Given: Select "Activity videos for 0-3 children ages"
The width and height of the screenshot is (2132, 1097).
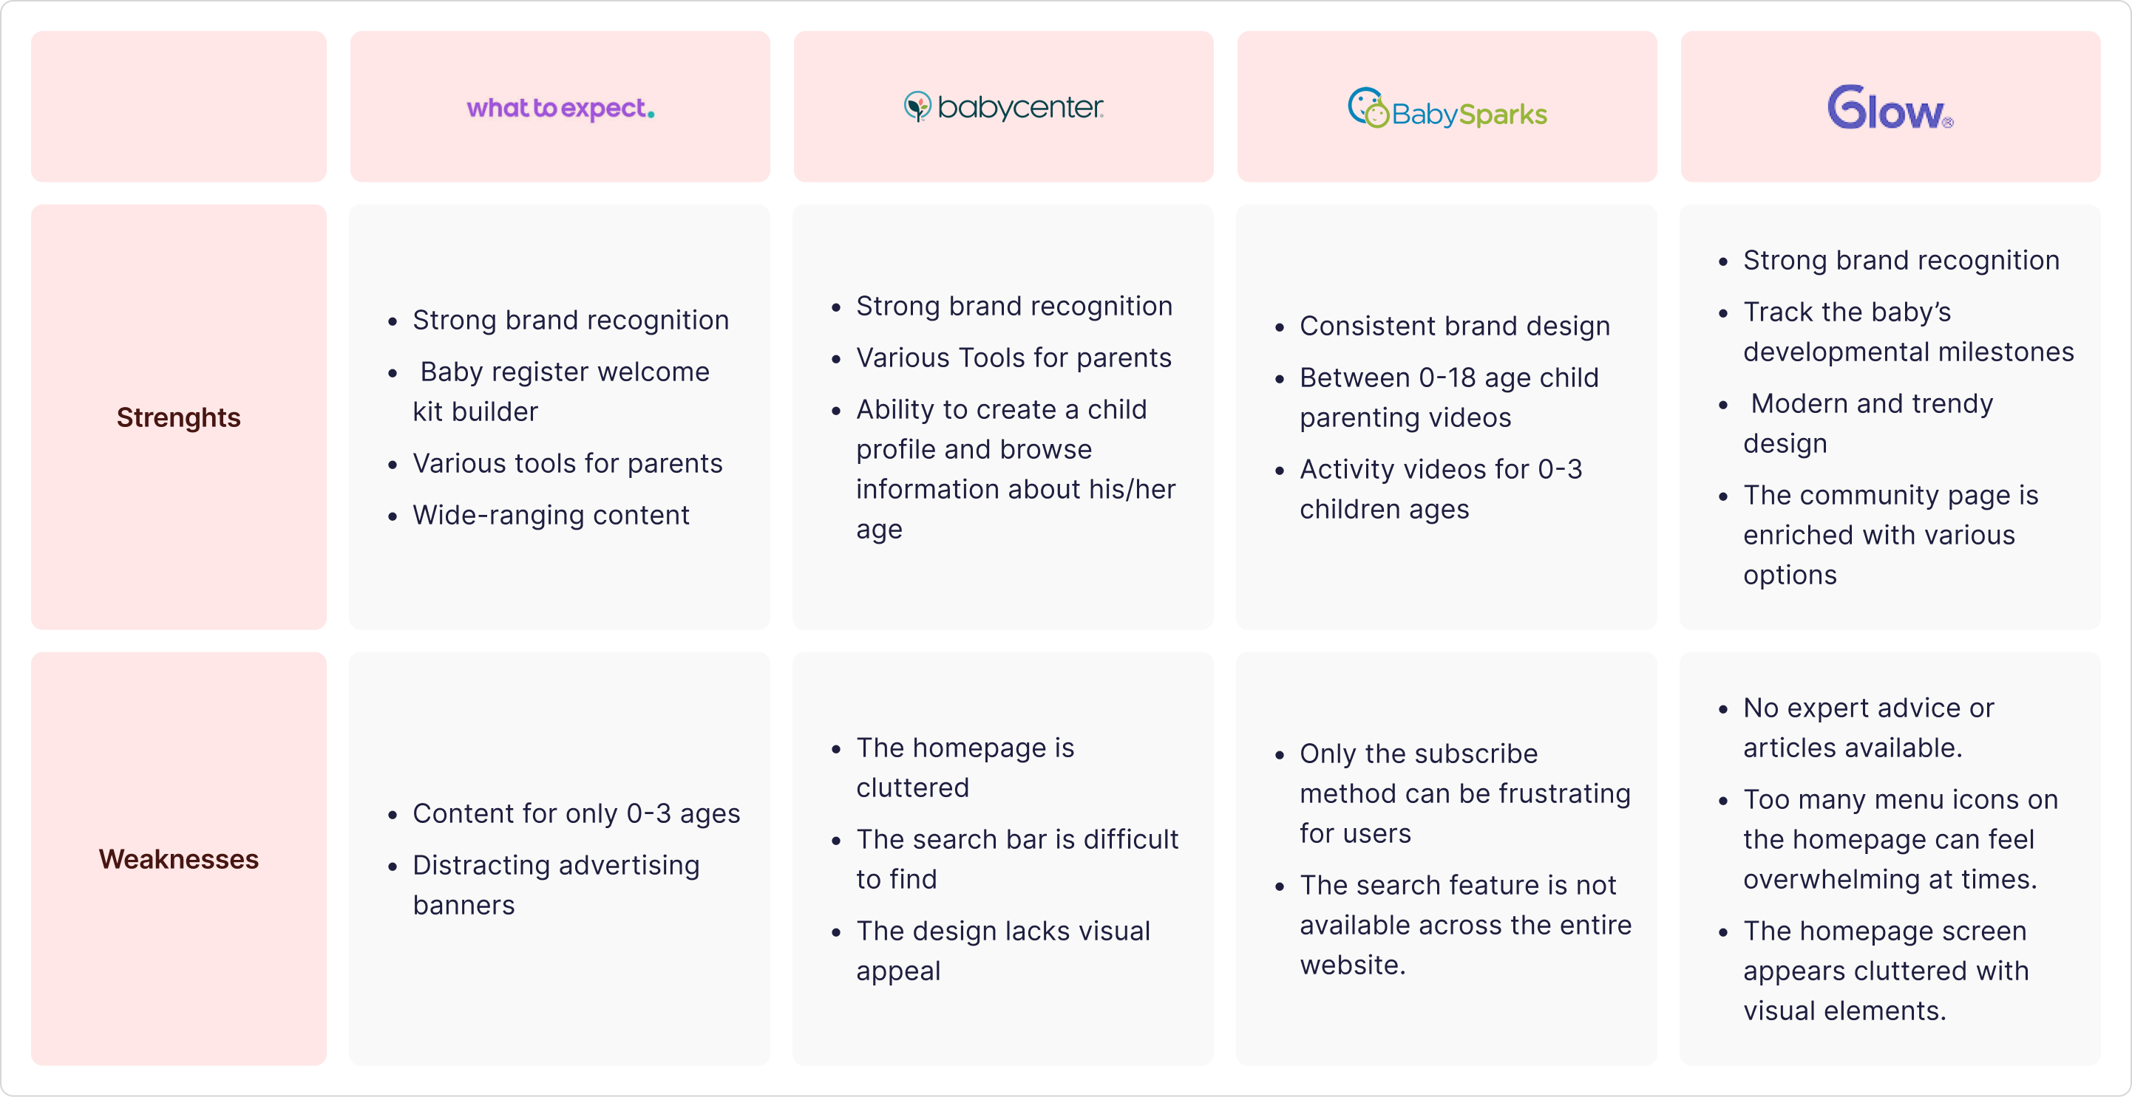Looking at the screenshot, I should point(1440,489).
